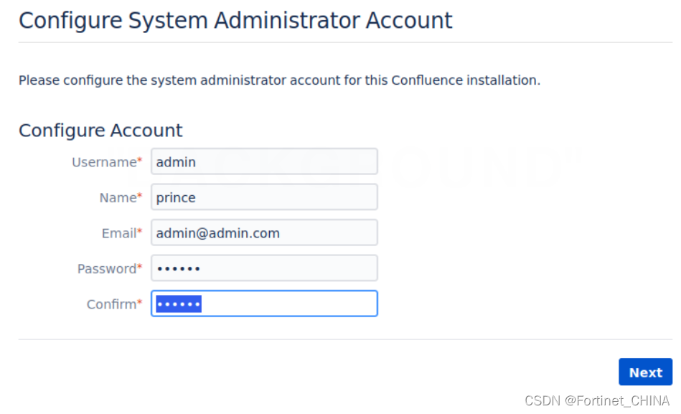Viewport: 681px width, 414px height.
Task: Click the red asterisk beside Confirm
Action: click(140, 303)
